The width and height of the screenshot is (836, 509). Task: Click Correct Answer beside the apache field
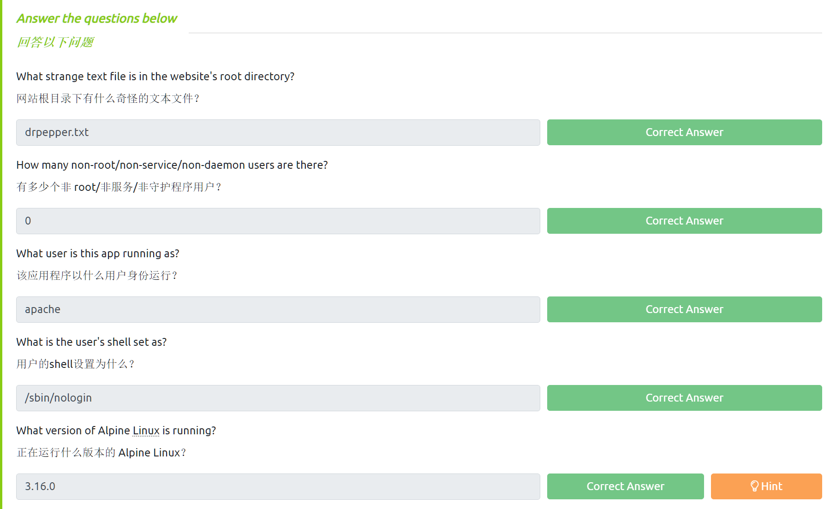coord(684,309)
